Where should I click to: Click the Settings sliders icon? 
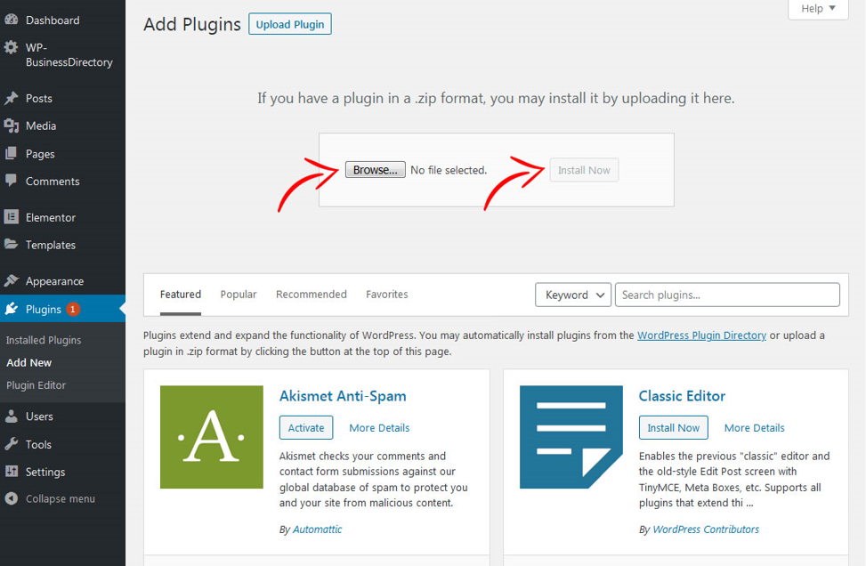(11, 472)
